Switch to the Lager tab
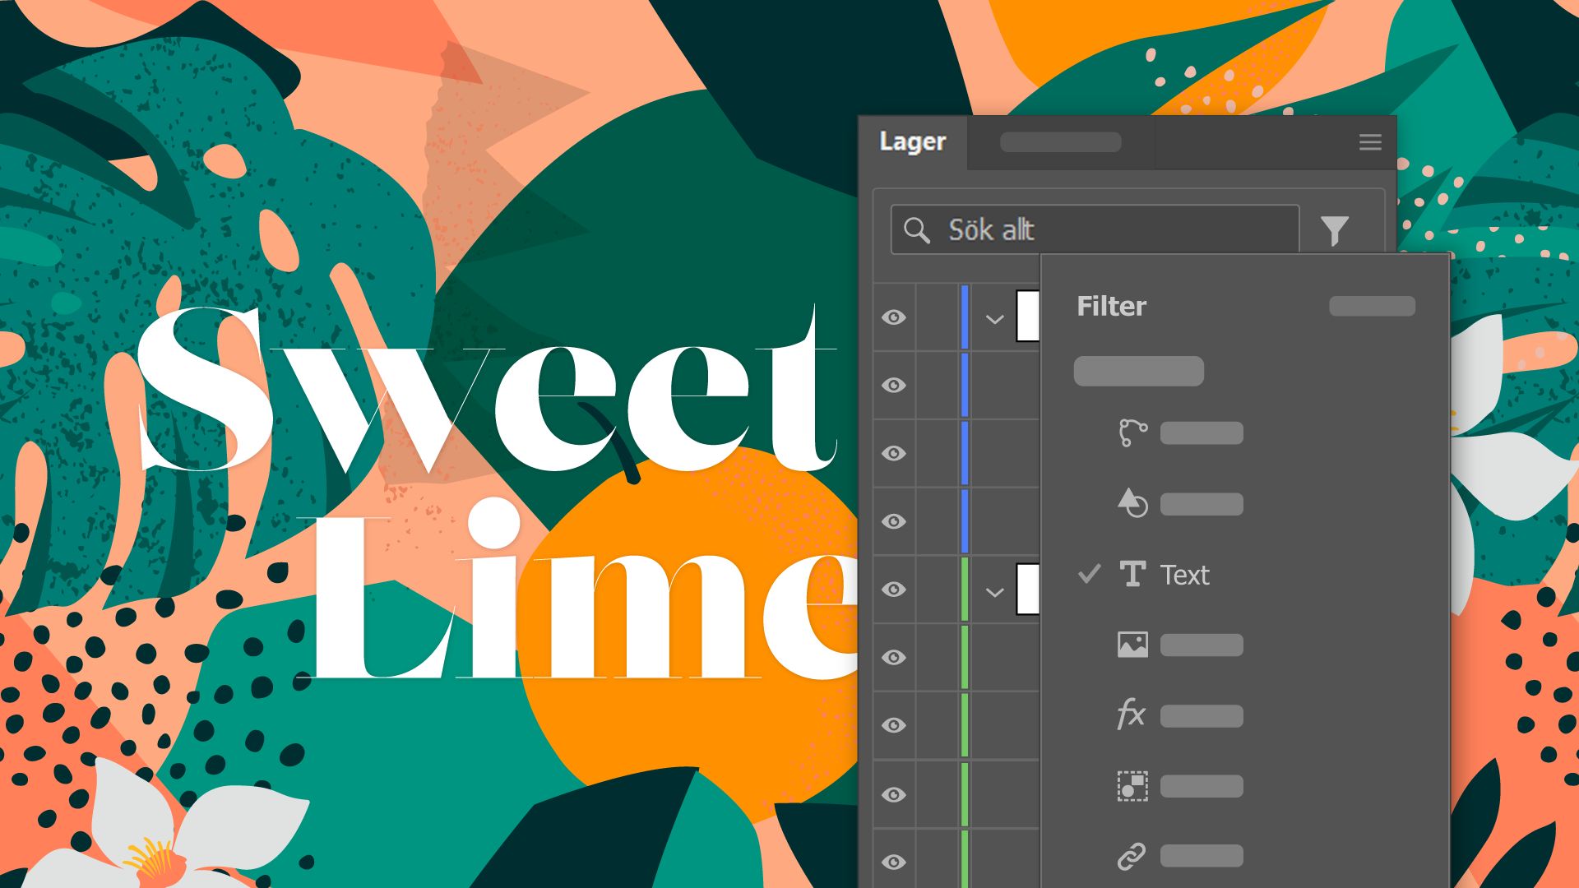 pos(913,142)
